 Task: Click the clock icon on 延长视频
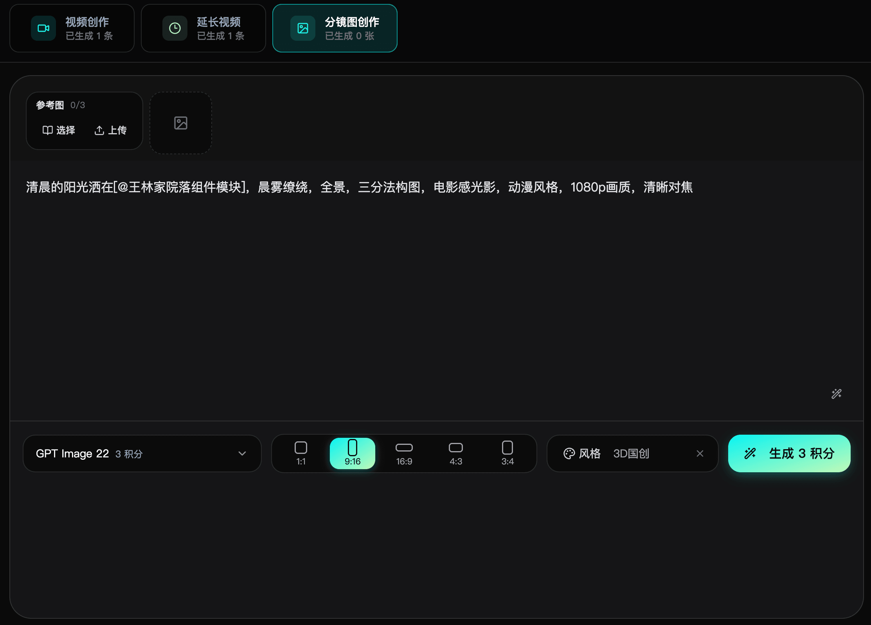tap(175, 28)
